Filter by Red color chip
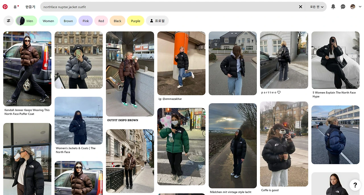The width and height of the screenshot is (364, 195). click(x=101, y=21)
